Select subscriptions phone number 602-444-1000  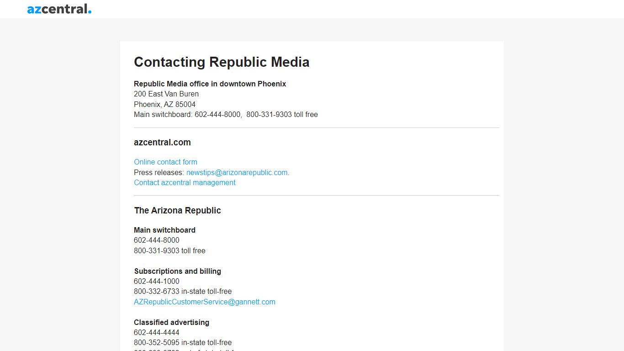pyautogui.click(x=157, y=281)
